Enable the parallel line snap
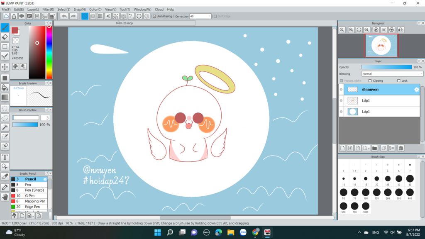Image resolution: width=425 pixels, height=239 pixels. click(93, 16)
